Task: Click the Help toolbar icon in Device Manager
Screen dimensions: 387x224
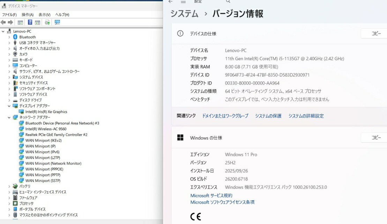Action: tap(30, 22)
